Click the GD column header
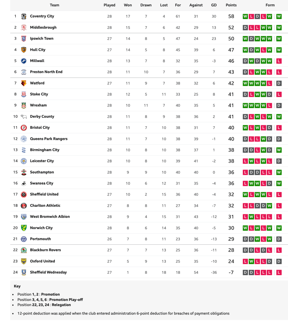The height and width of the screenshot is (321, 288). click(214, 5)
